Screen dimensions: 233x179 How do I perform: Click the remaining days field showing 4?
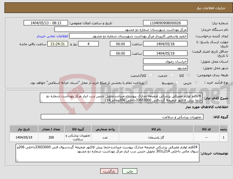coord(88,44)
